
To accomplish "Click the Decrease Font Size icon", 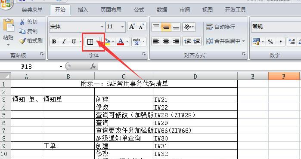I will tap(142, 27).
